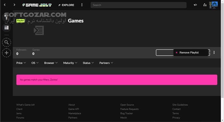Image resolution: width=224 pixels, height=122 pixels.
Task: Go back with the left arrow
Action: tap(5, 5)
